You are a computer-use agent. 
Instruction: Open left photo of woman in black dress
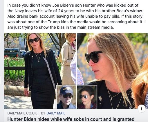coord(40,71)
